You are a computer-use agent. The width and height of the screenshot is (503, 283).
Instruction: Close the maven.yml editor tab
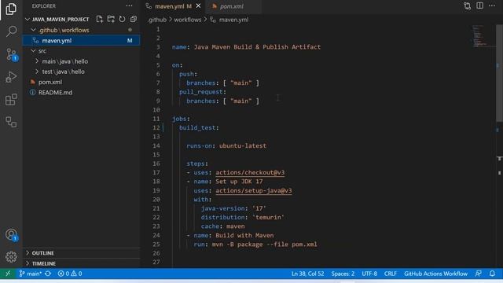(x=199, y=6)
